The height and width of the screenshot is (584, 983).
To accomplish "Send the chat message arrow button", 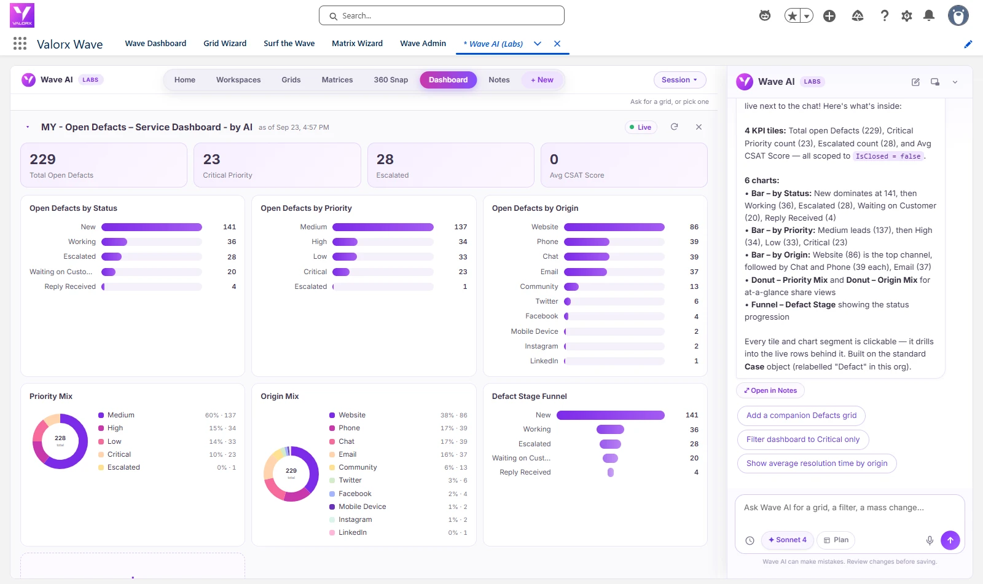I will click(x=950, y=540).
